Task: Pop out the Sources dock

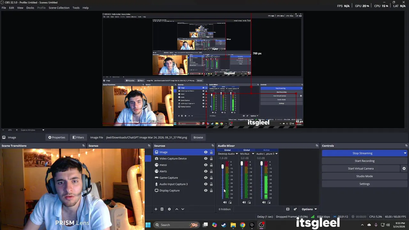Action: [213, 146]
